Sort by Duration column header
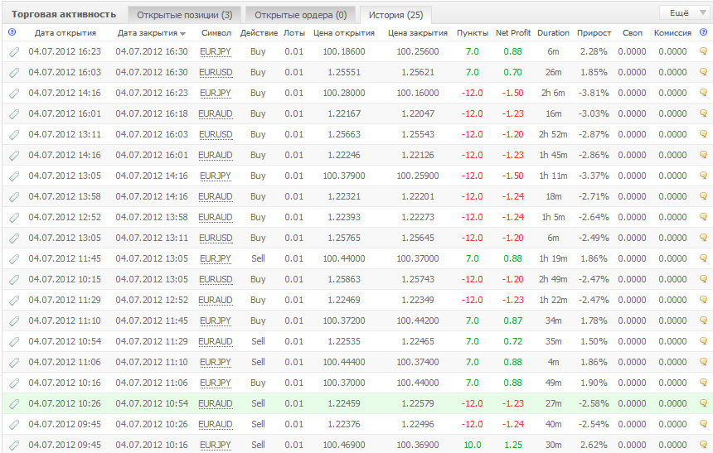713x453 pixels. pos(553,33)
